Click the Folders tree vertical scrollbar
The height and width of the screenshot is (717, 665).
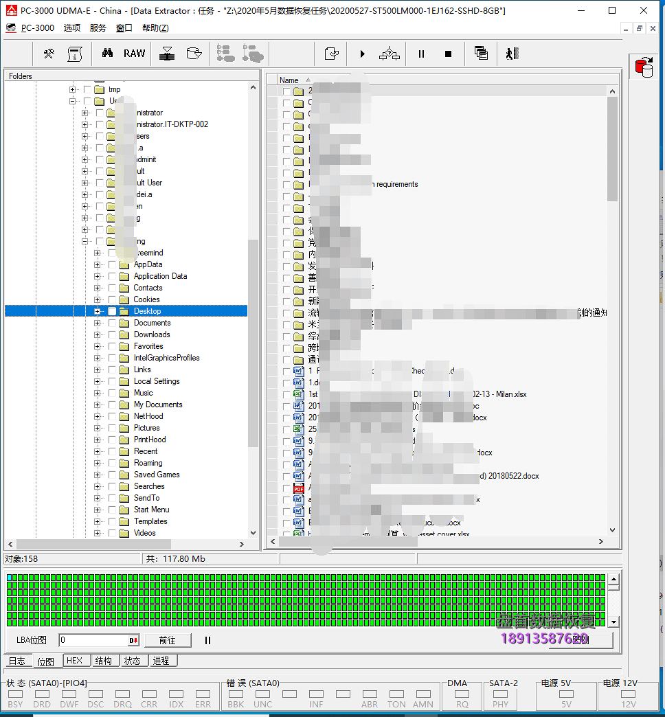tap(253, 343)
